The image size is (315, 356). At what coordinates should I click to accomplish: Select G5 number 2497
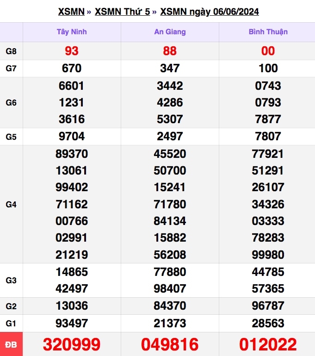click(x=170, y=136)
